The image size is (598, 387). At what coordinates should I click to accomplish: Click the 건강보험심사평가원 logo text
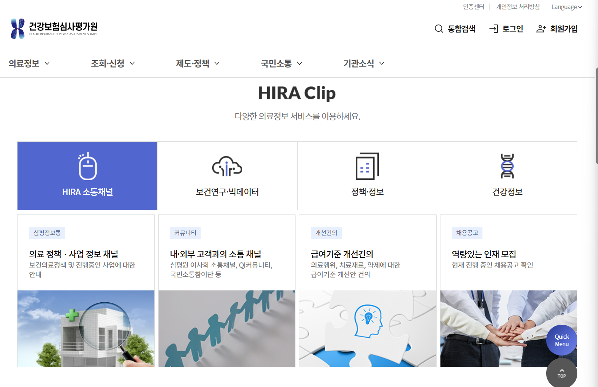pos(63,27)
